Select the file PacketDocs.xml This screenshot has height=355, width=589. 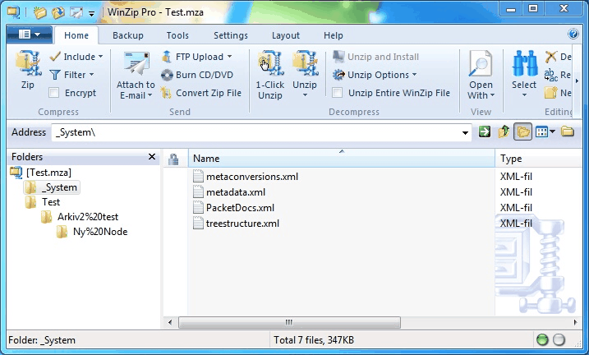click(240, 208)
